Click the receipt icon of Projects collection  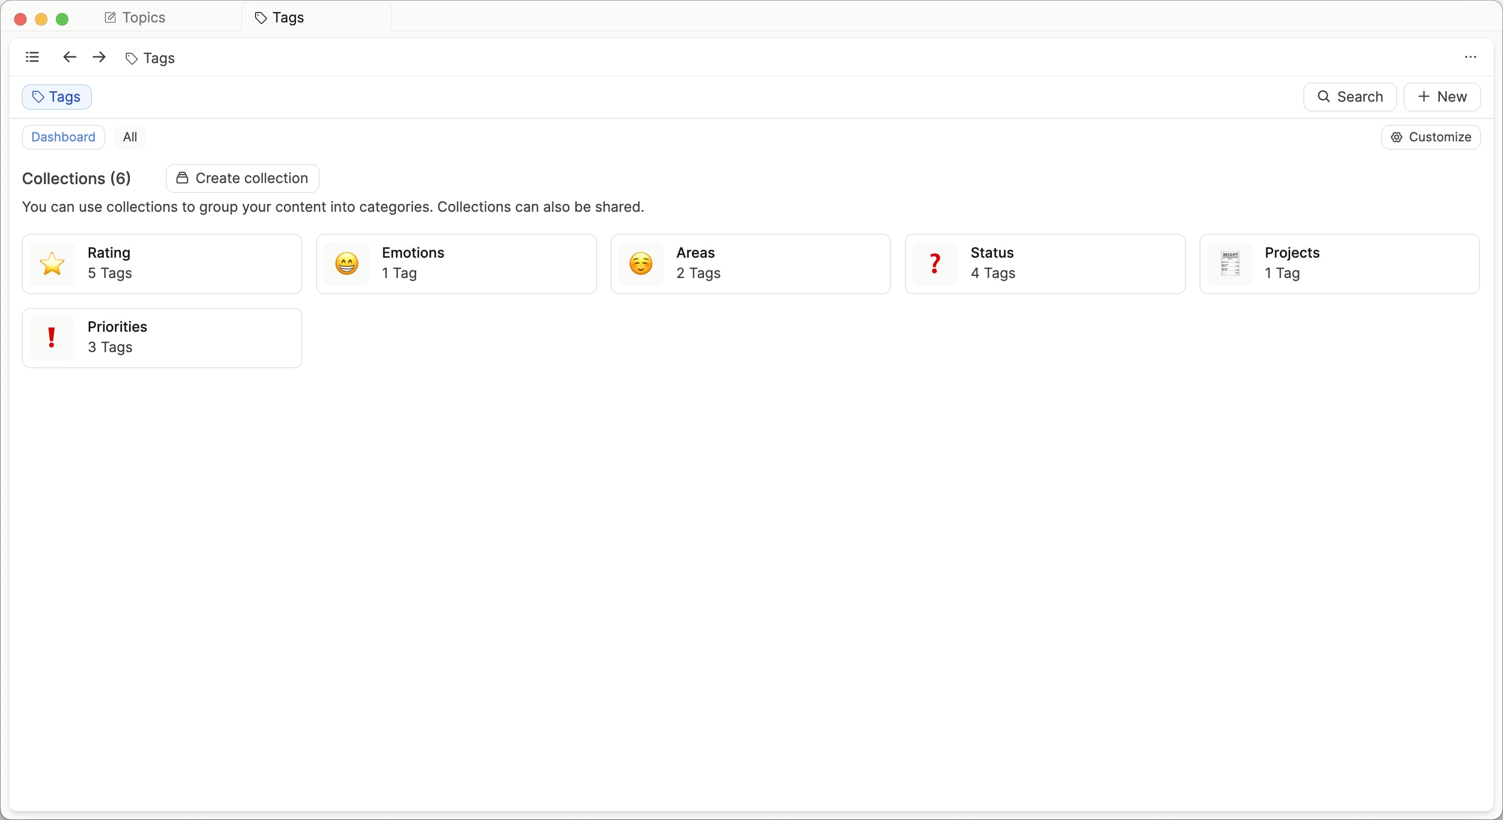pyautogui.click(x=1229, y=264)
